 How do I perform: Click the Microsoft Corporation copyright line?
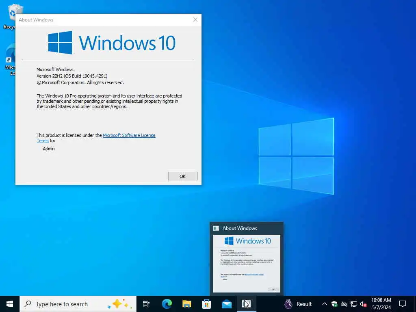[80, 82]
